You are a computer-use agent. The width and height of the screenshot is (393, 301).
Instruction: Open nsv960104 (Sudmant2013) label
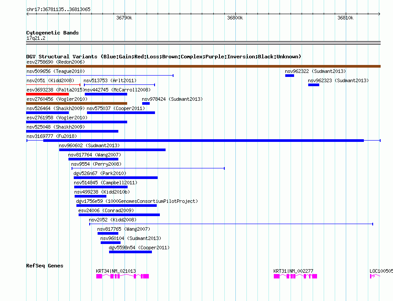pos(131,238)
